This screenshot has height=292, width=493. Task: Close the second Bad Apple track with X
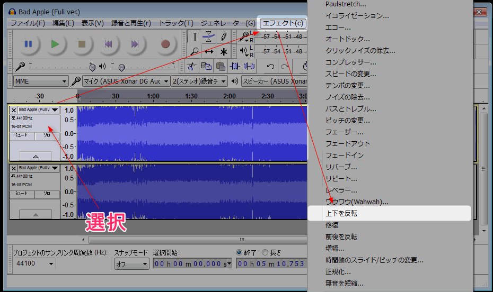(14, 168)
